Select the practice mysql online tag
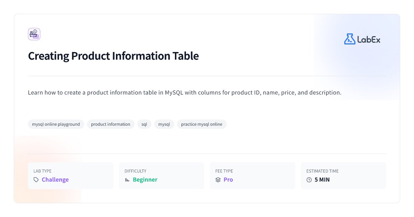Image resolution: width=414 pixels, height=217 pixels. click(202, 124)
